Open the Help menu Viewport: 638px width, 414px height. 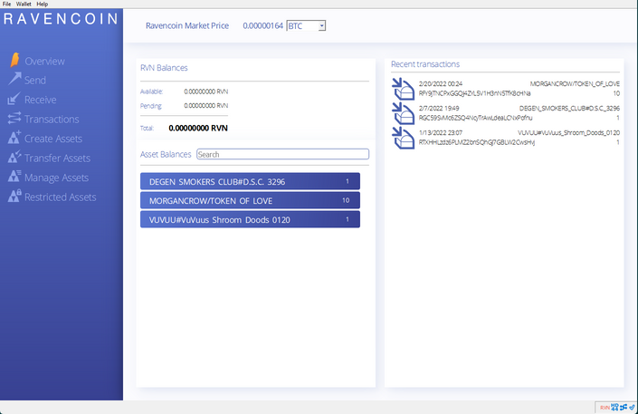click(43, 4)
